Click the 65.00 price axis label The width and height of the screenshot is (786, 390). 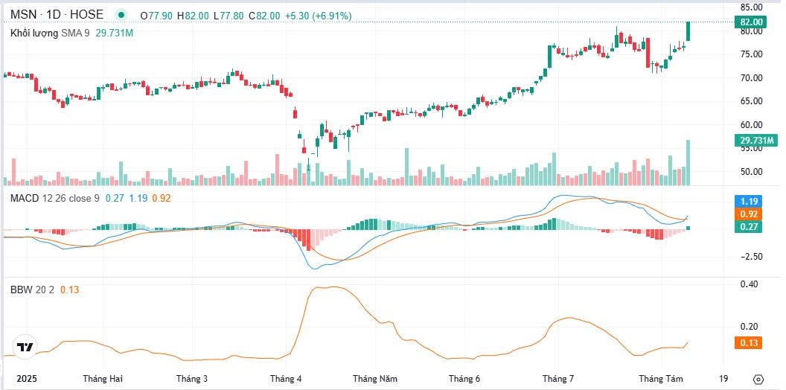pos(750,101)
